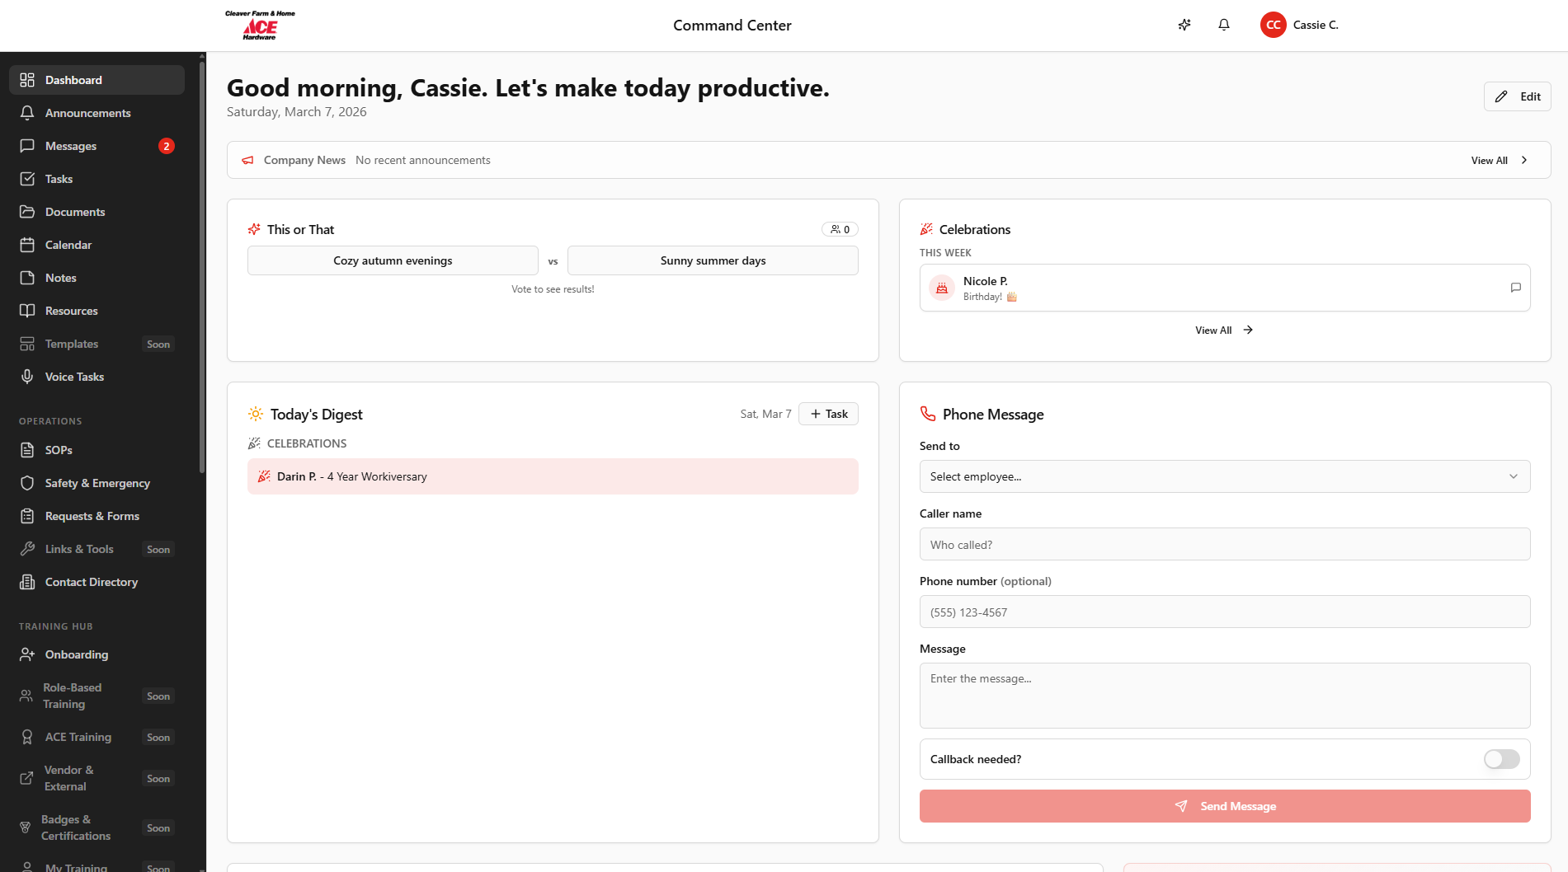Click the Send Message button

tap(1225, 806)
